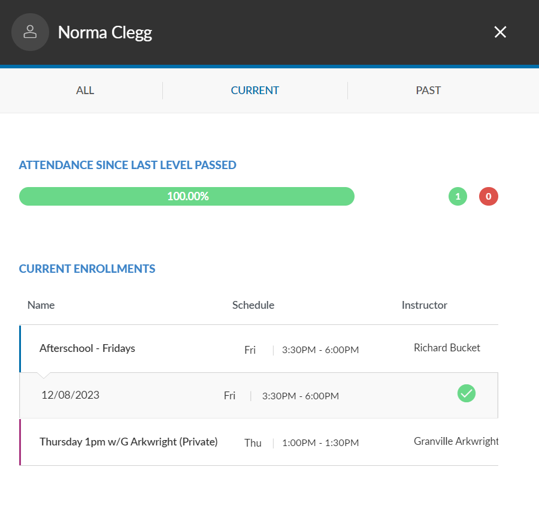This screenshot has width=539, height=524.
Task: Click the Current Enrollments section heading
Action: click(x=87, y=269)
